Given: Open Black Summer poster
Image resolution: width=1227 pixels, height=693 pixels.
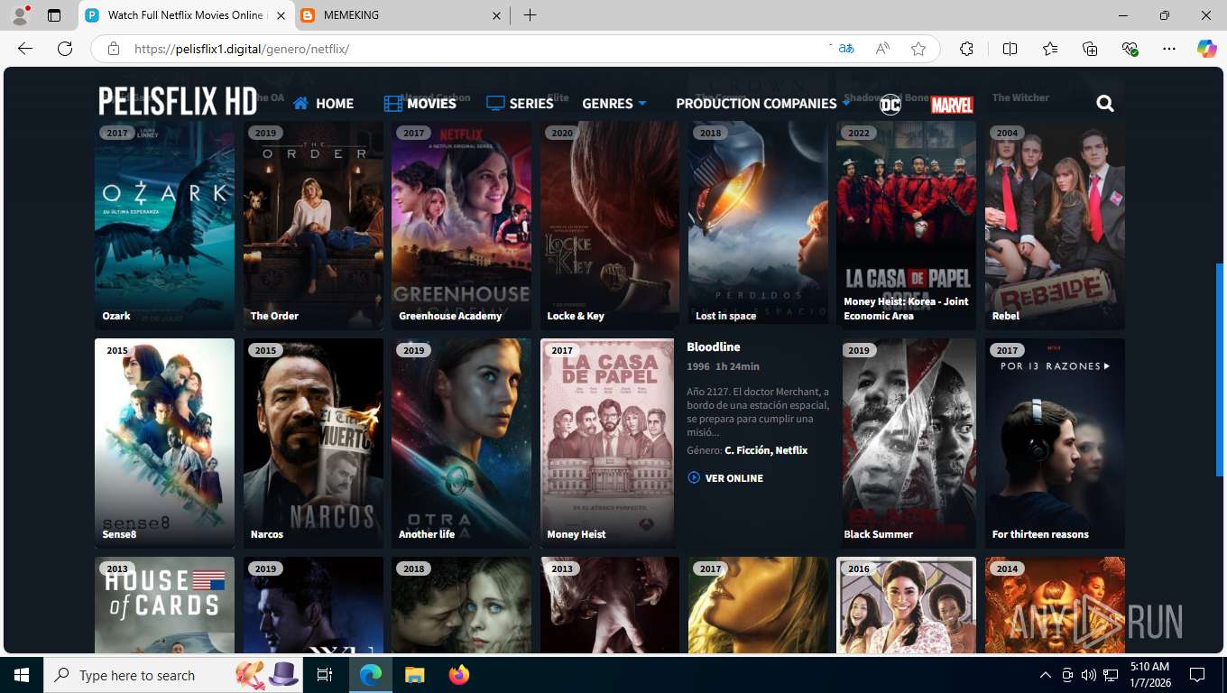Looking at the screenshot, I should pos(909,443).
